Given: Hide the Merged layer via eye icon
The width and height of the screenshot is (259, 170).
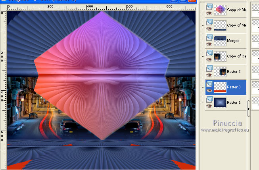Looking at the screenshot, I should coord(209,44).
